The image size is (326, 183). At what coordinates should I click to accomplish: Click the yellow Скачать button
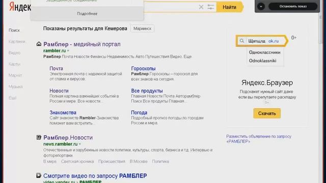pos(267,113)
